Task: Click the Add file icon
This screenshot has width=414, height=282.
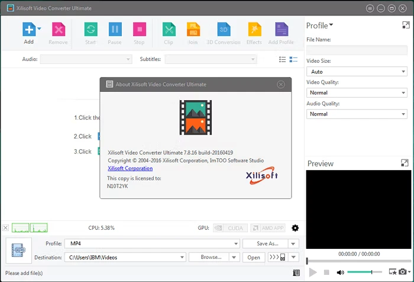Action: [29, 30]
